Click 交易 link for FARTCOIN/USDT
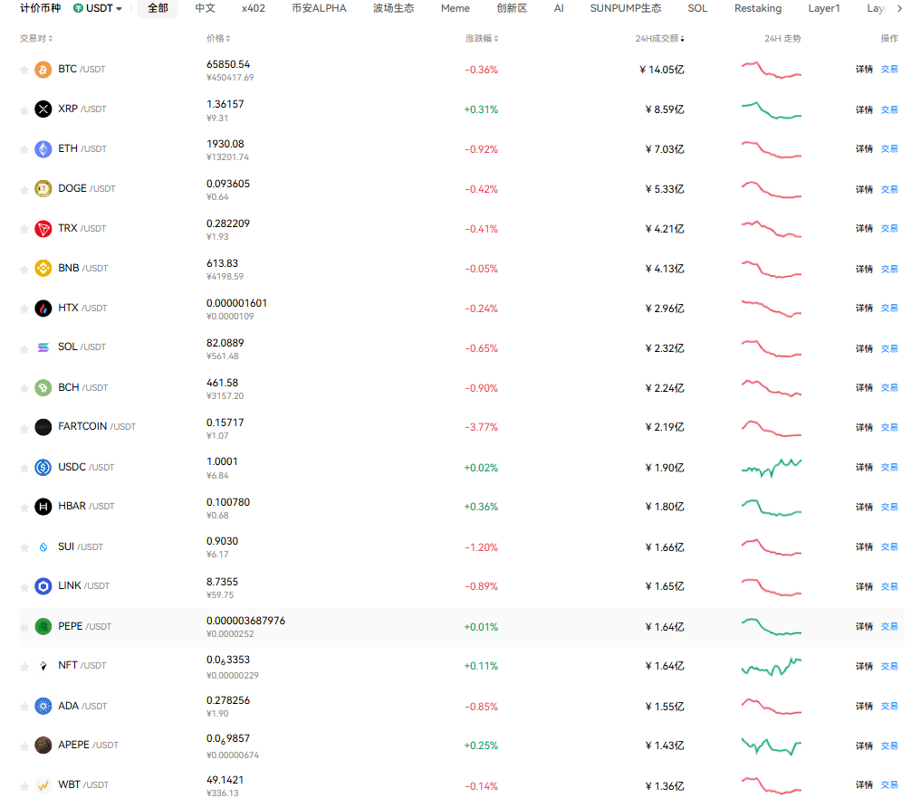This screenshot has height=798, width=921. point(889,428)
